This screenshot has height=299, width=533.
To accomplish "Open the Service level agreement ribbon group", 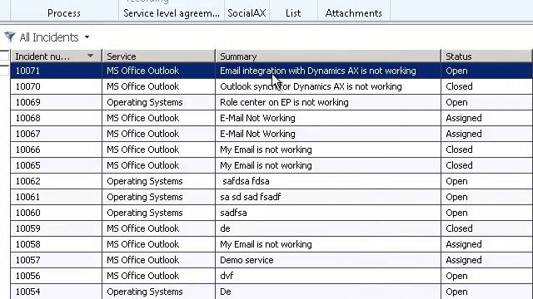I will pyautogui.click(x=172, y=13).
